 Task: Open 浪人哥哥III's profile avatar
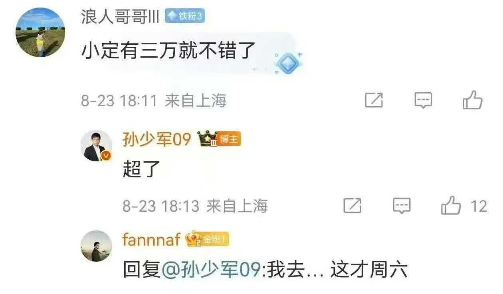click(x=40, y=32)
